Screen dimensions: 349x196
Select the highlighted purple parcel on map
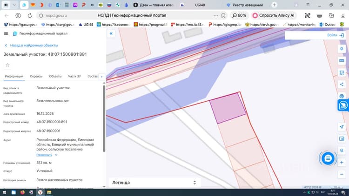coord(228,108)
